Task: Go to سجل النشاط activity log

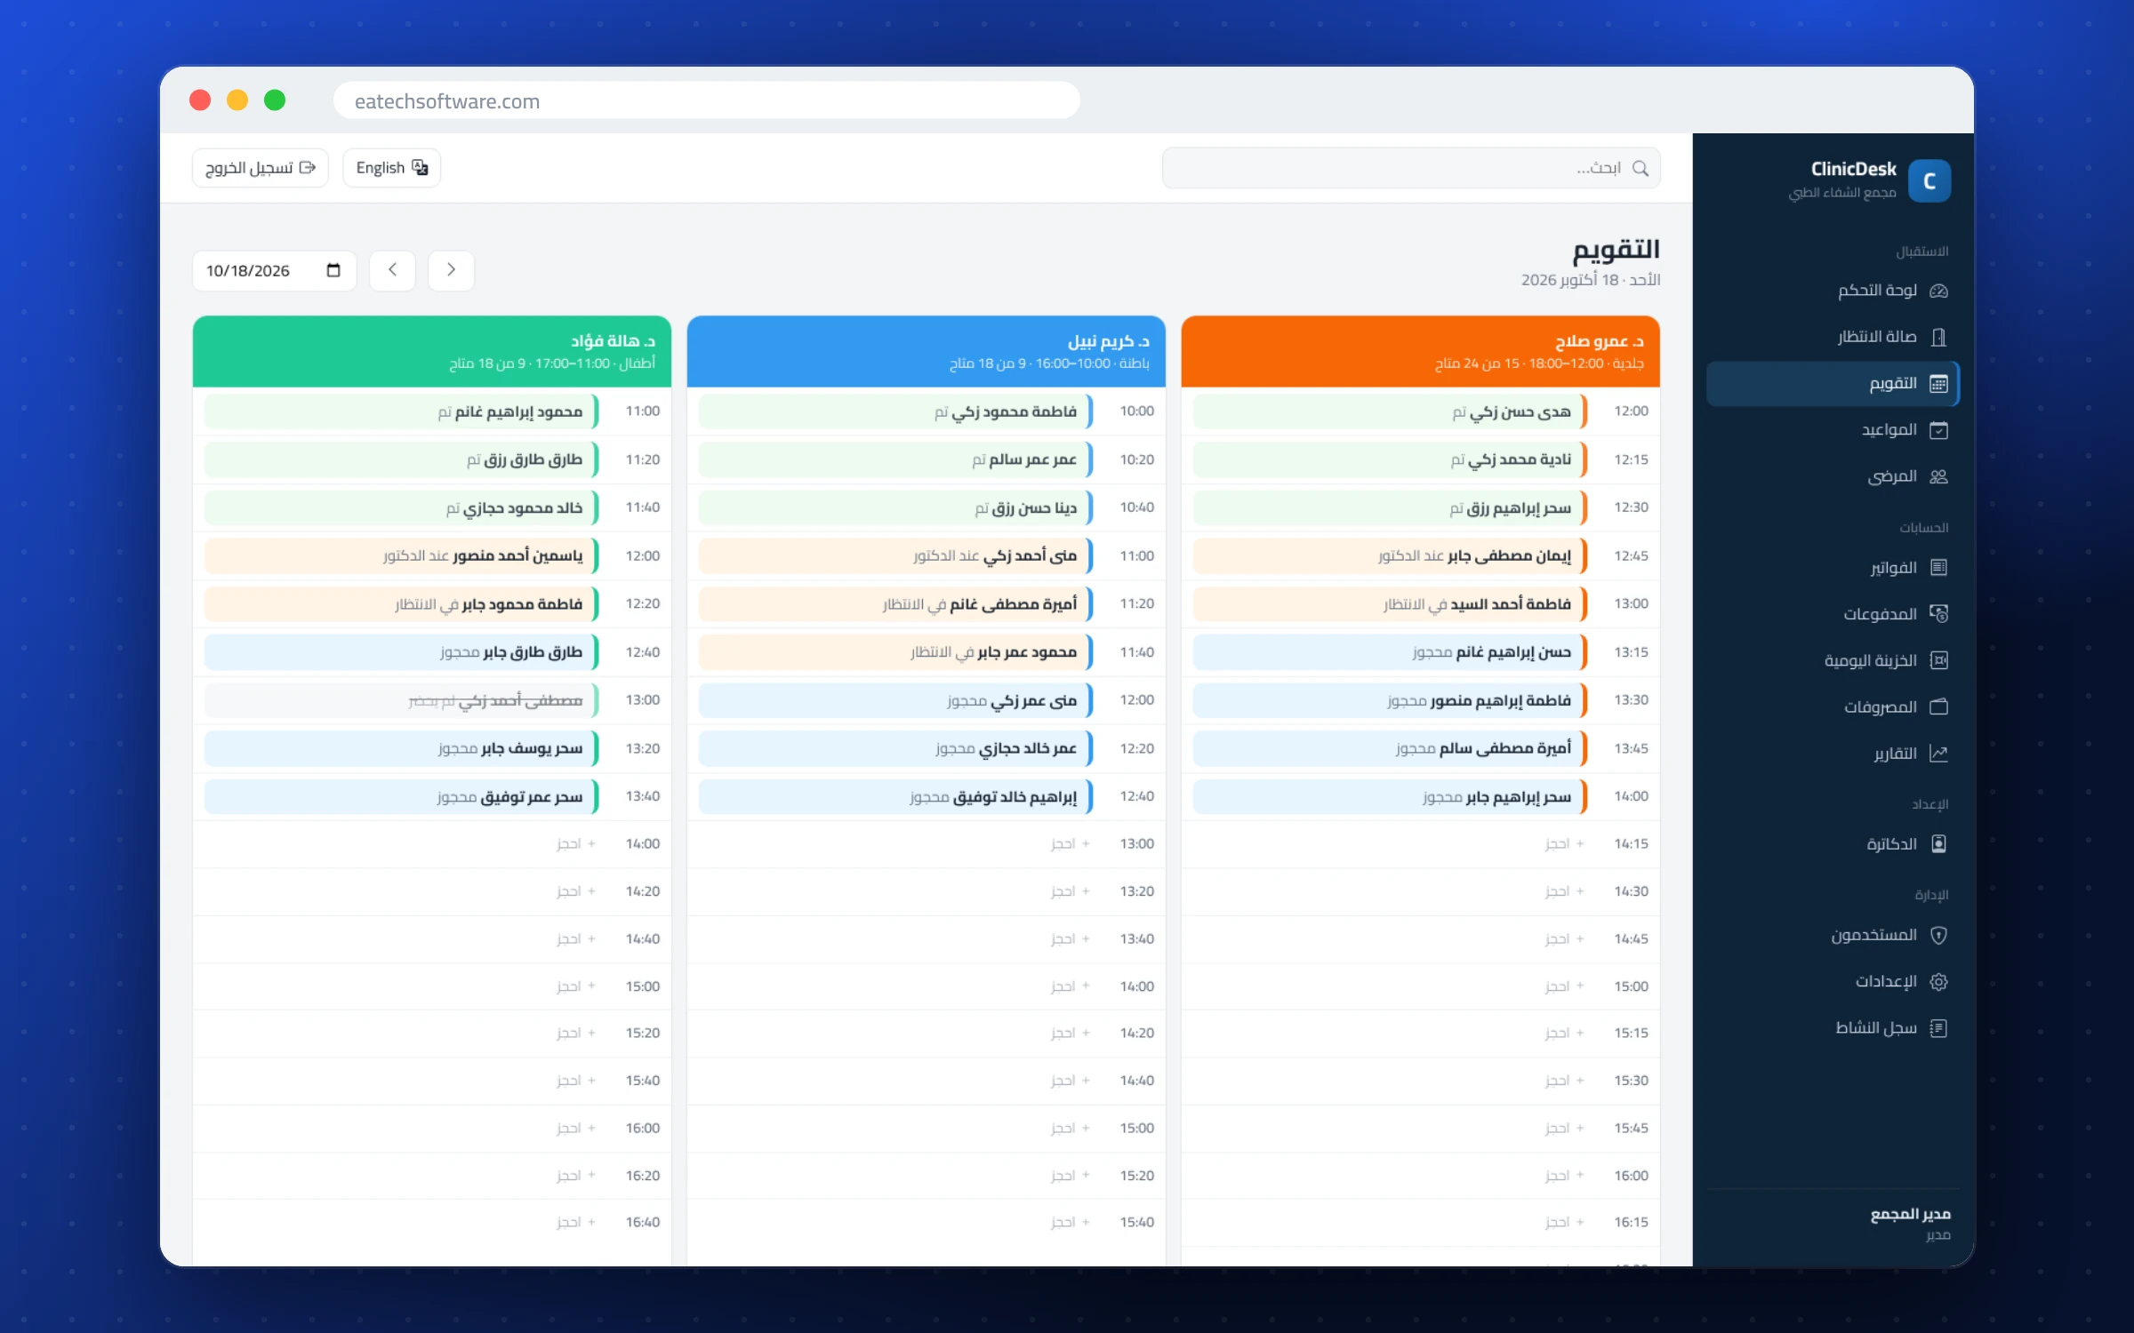Action: click(1833, 1027)
